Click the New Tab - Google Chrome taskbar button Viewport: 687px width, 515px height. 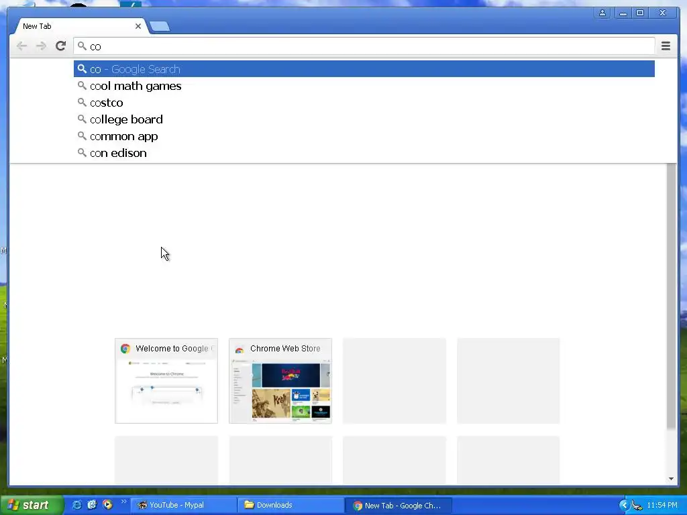(399, 506)
